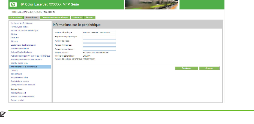The width and height of the screenshot is (254, 124).
Task: Select Authentification LDAP
Action: pos(20,48)
